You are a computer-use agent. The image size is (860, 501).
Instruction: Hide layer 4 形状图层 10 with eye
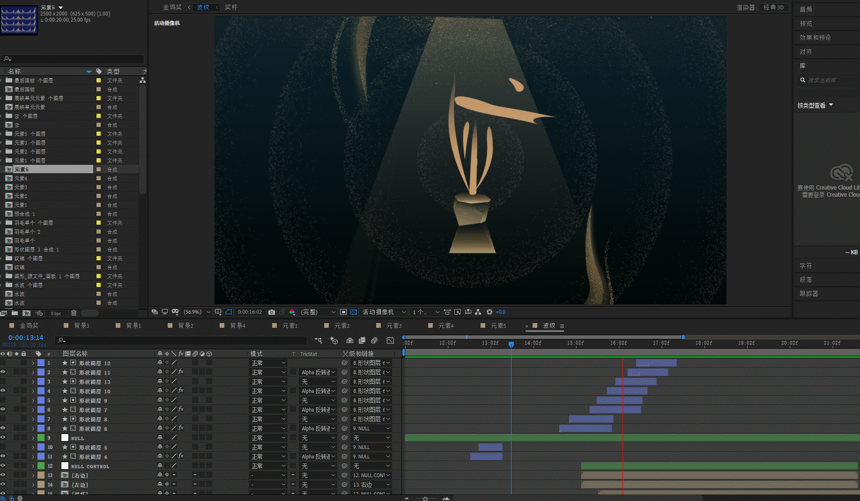tap(3, 391)
